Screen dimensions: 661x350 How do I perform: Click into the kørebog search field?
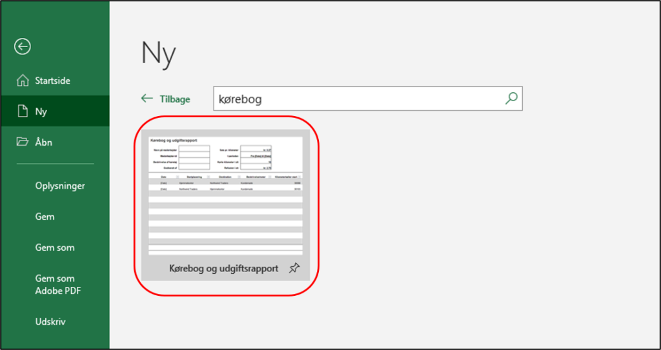pyautogui.click(x=355, y=99)
